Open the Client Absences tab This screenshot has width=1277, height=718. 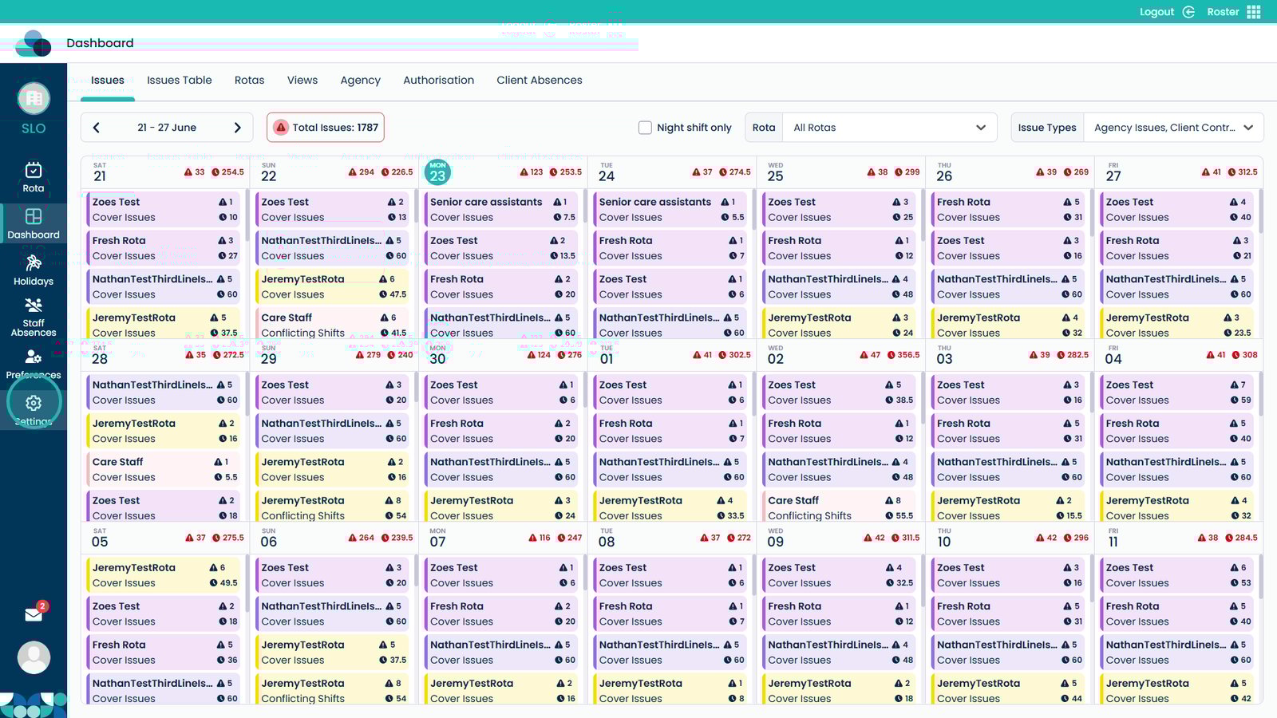tap(539, 81)
